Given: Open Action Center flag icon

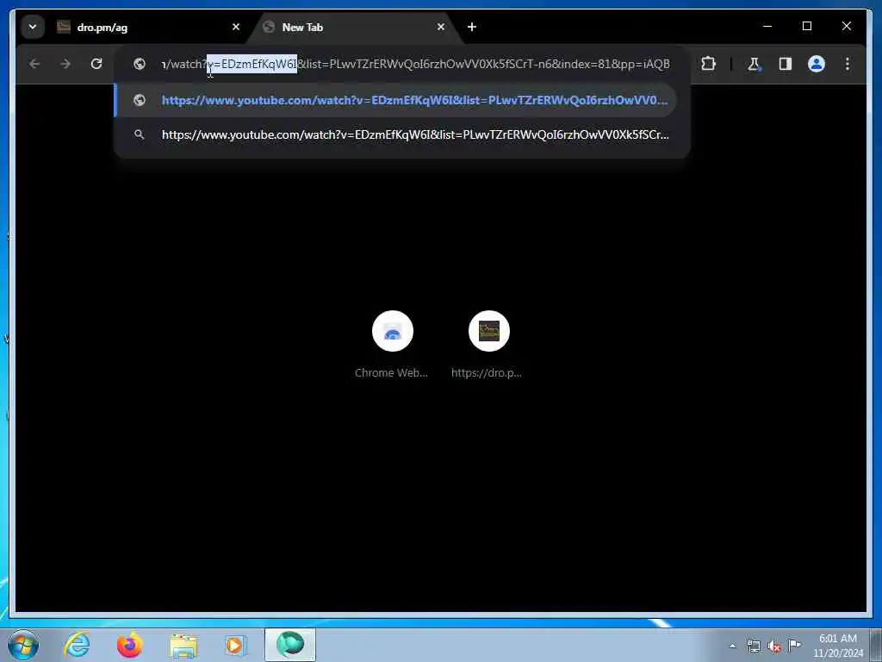Looking at the screenshot, I should [x=794, y=645].
